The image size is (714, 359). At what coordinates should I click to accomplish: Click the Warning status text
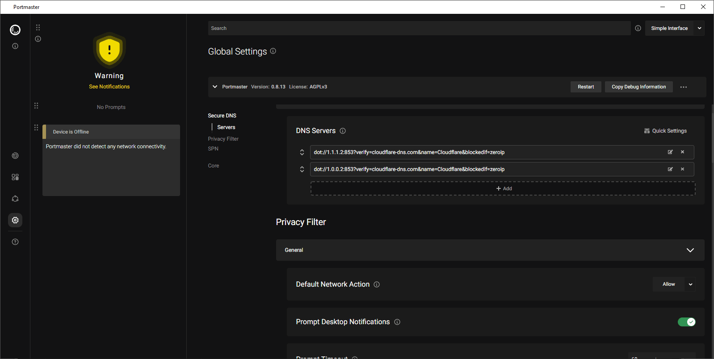pyautogui.click(x=109, y=76)
